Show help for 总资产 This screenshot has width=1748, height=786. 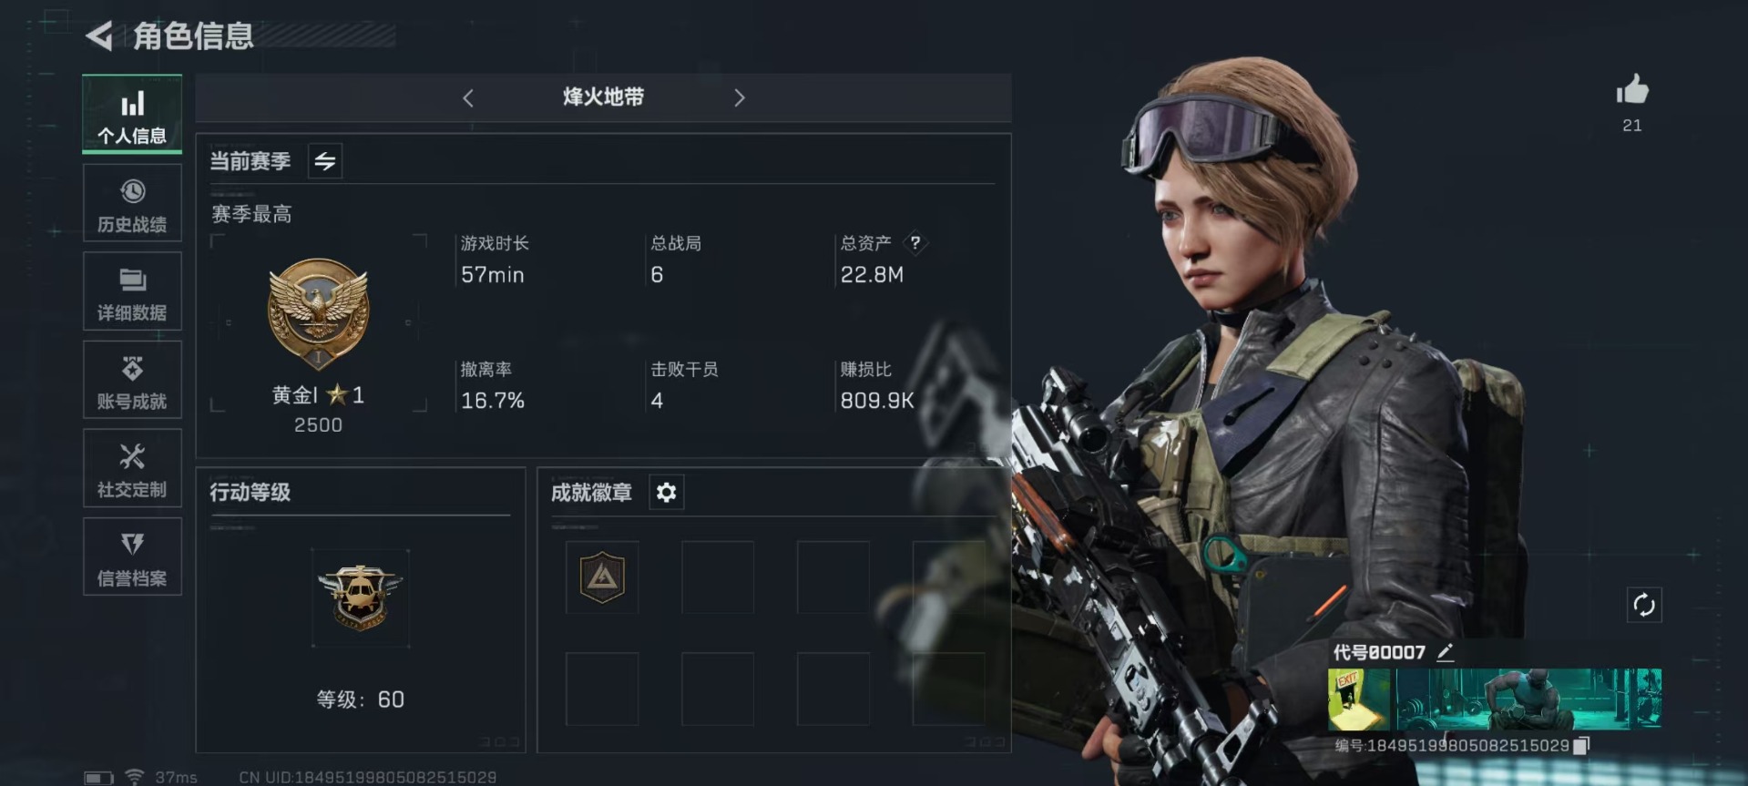click(x=915, y=242)
